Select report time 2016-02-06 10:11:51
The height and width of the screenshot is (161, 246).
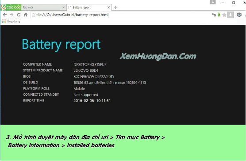(x=92, y=101)
